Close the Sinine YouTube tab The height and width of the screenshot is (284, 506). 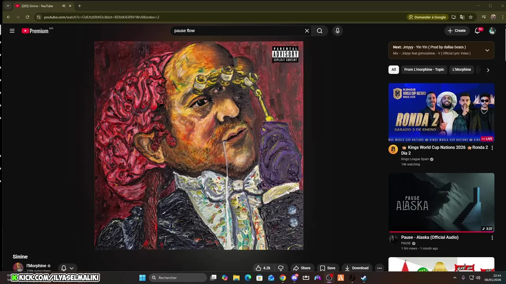pos(70,6)
